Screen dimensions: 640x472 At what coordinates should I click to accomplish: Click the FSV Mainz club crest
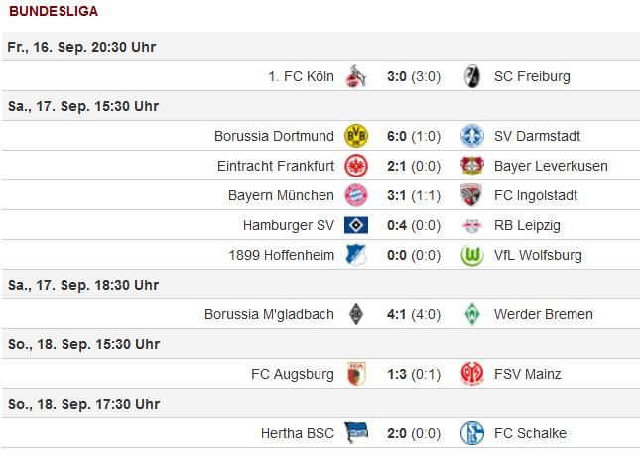pyautogui.click(x=472, y=374)
